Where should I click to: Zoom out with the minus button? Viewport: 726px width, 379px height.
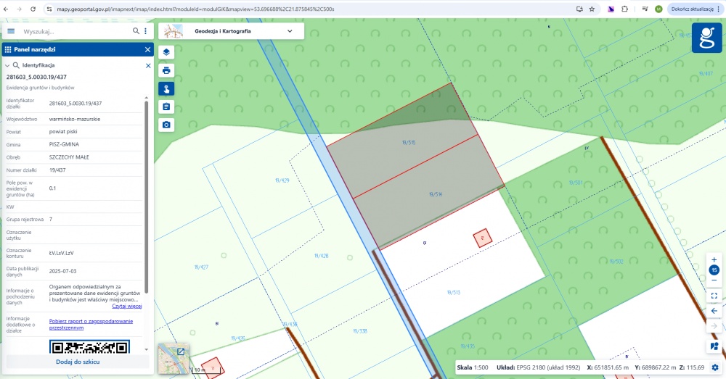714,280
